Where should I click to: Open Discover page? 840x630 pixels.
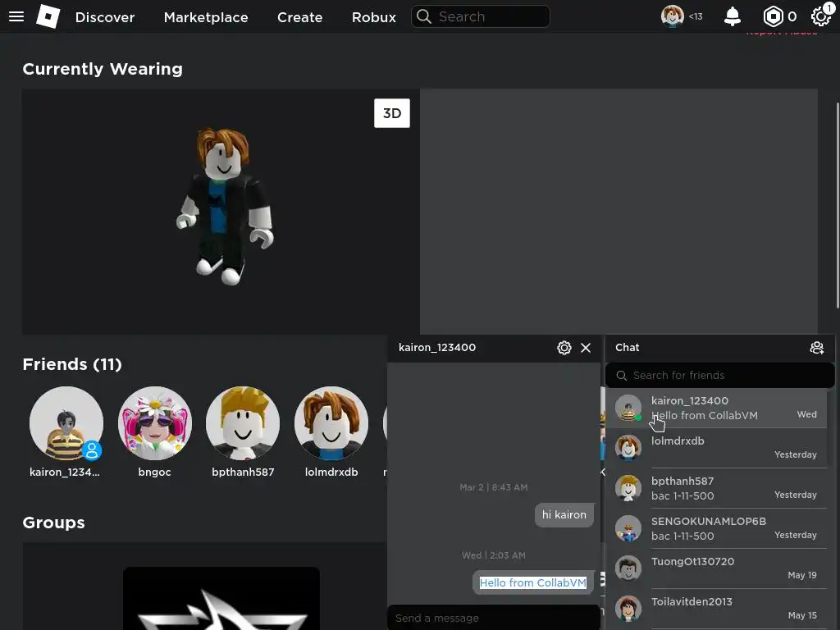[105, 17]
